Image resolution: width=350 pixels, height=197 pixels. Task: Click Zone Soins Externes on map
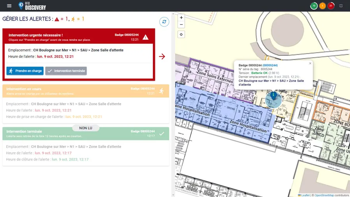pyautogui.click(x=215, y=77)
